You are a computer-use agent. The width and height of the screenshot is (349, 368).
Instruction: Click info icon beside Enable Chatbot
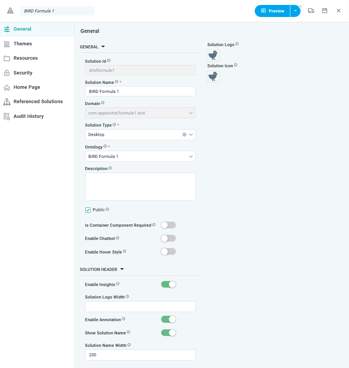tap(117, 238)
